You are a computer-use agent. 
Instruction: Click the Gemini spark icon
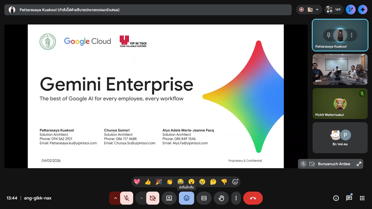pyautogui.click(x=362, y=10)
